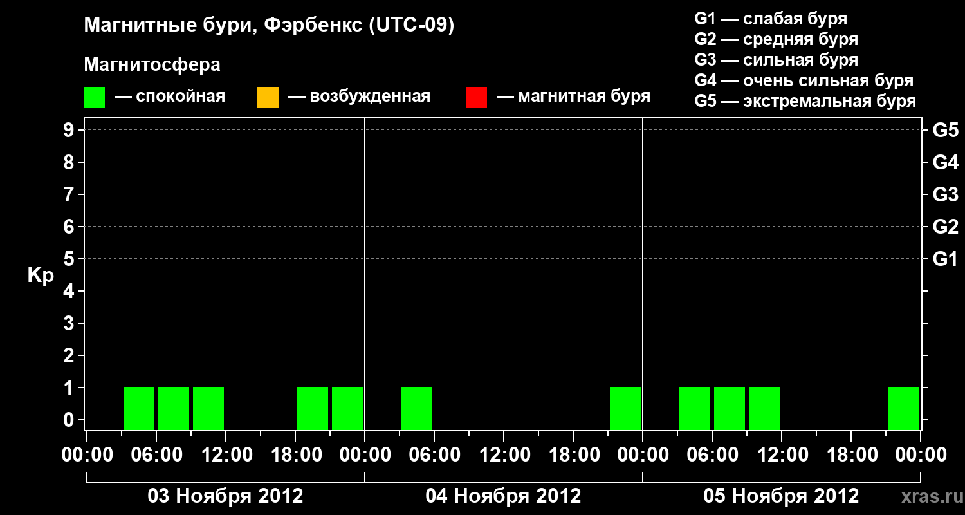Click the right-axis 'G2' level label

946,227
